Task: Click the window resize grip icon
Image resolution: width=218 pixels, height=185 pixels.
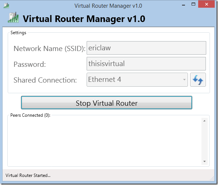Action: coord(212,178)
